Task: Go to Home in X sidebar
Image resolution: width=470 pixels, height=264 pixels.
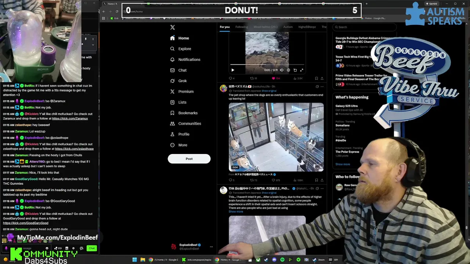Action: [x=180, y=38]
